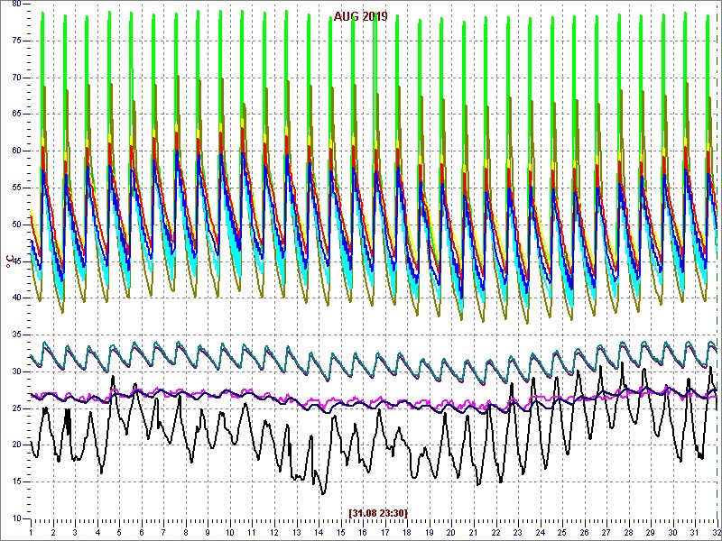The width and height of the screenshot is (722, 541).
Task: Click the timestamp label "[31.08 23:30]"
Action: pos(378,512)
